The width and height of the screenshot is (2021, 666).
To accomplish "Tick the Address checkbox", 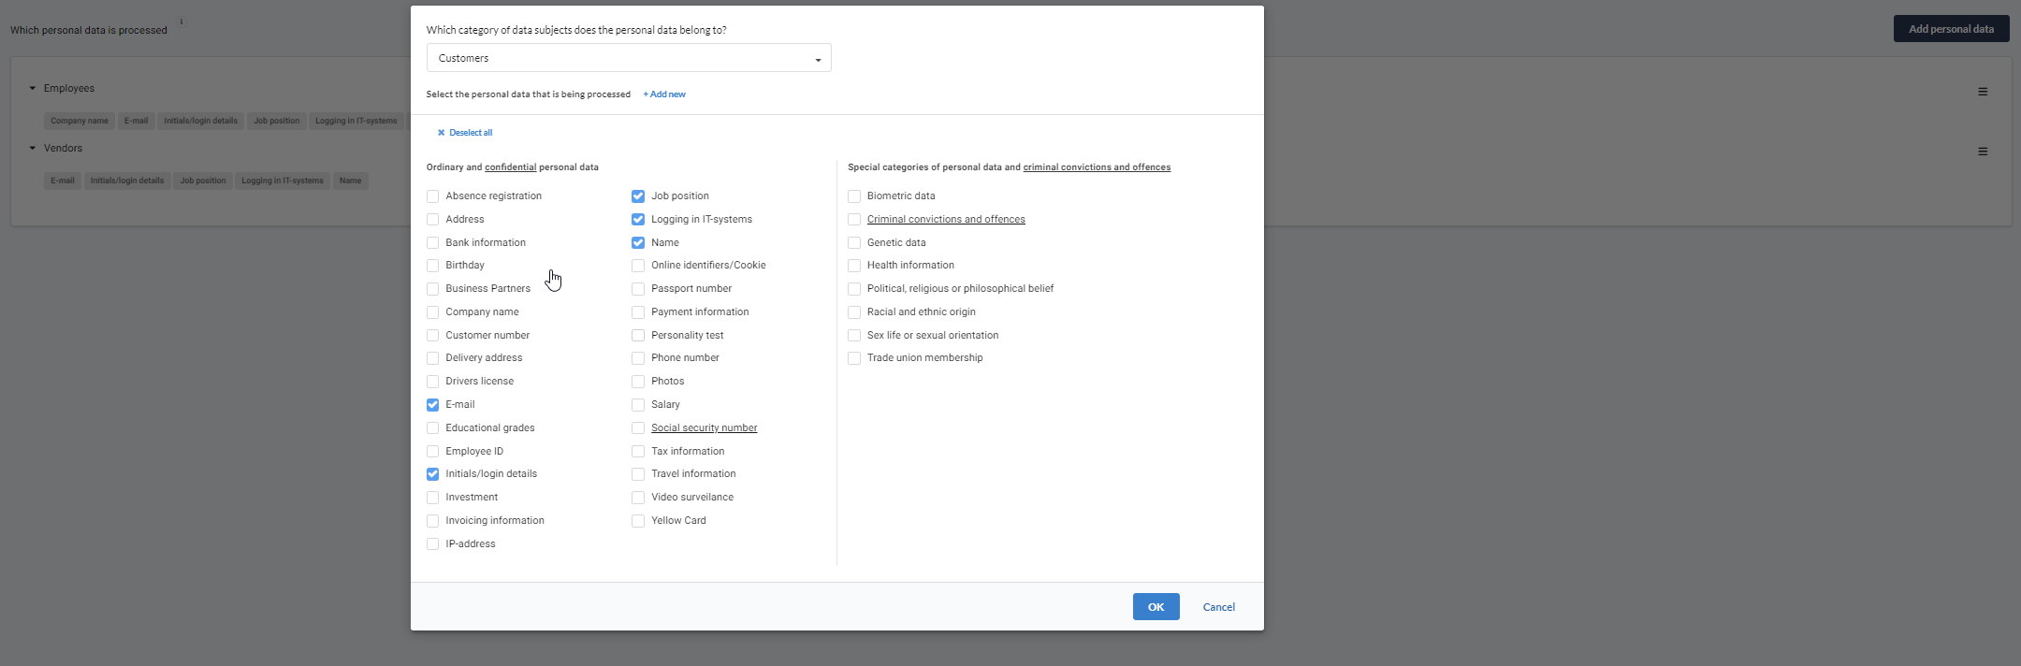I will point(432,220).
